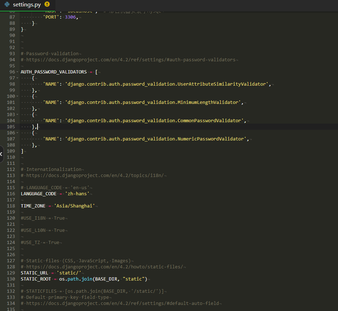Collapse the fold arrow at line 103
The image size is (338, 311).
tap(18, 114)
